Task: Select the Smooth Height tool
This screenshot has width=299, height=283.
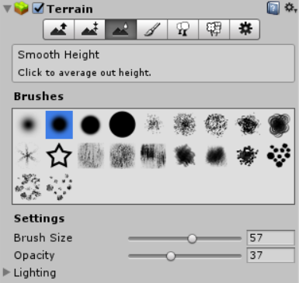Action: [121, 29]
